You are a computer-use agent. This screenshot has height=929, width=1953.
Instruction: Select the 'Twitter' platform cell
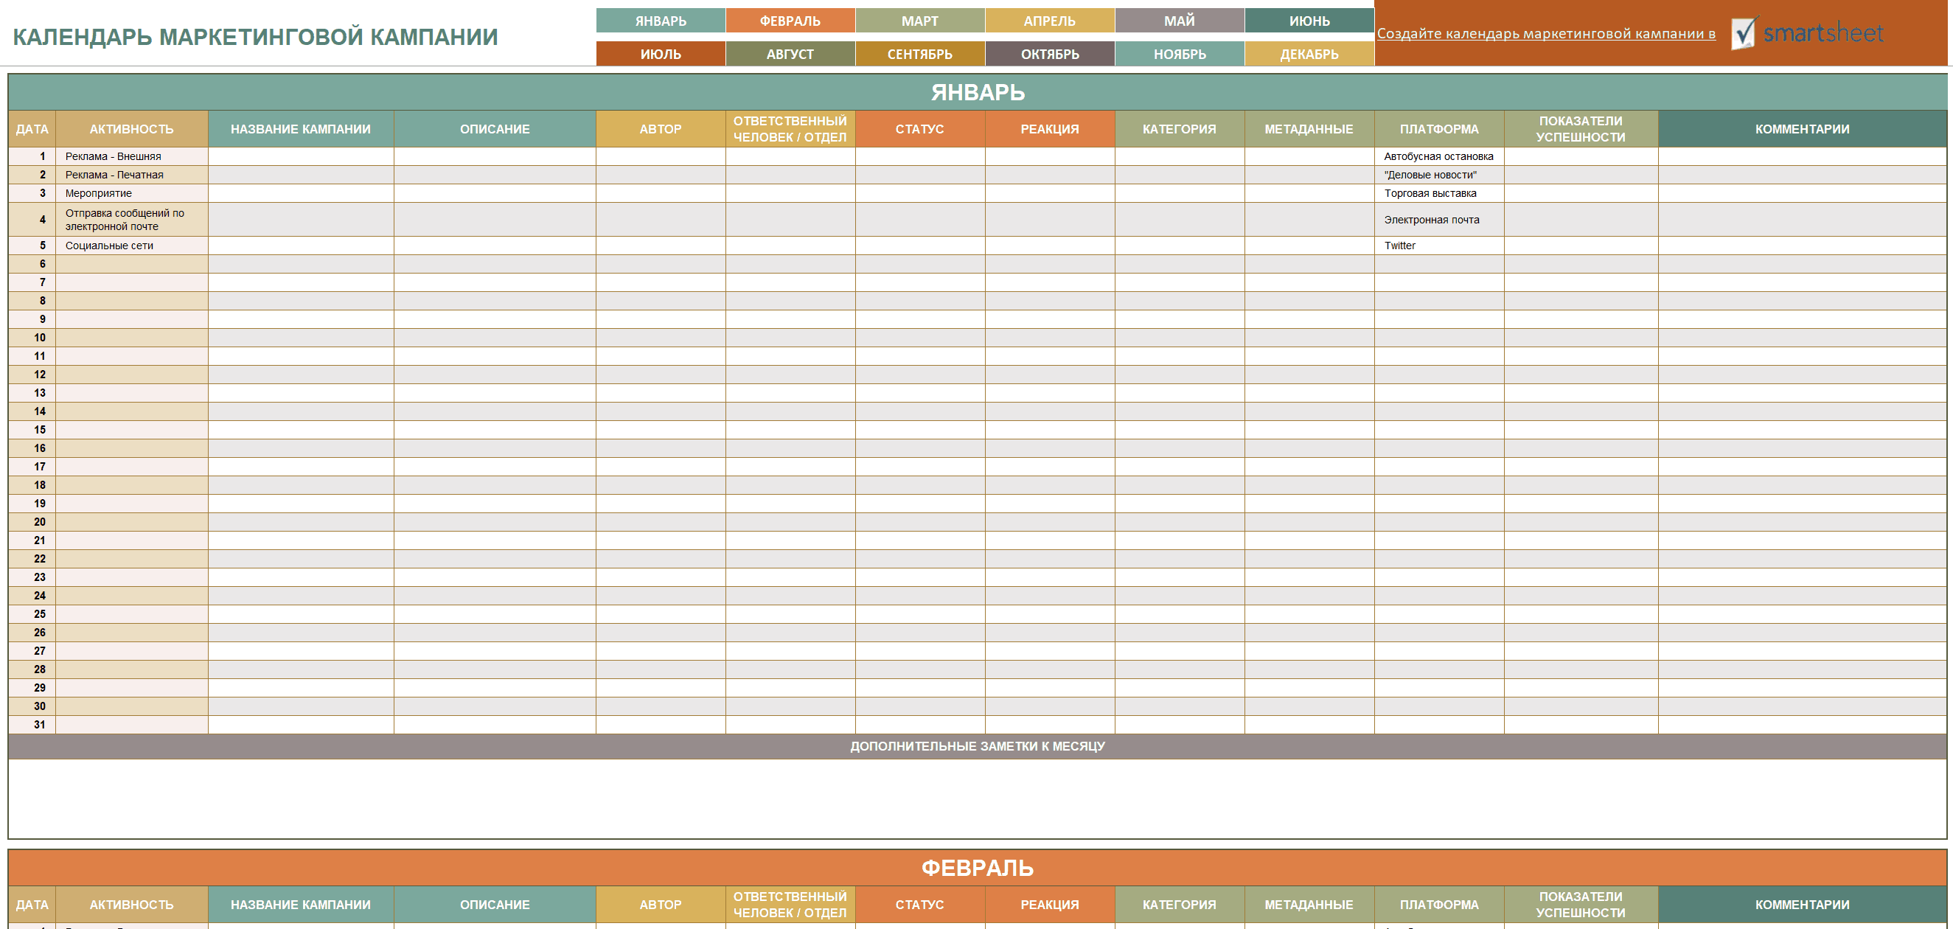pos(1439,246)
